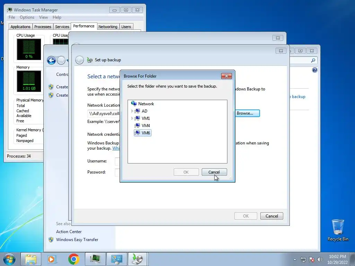
Task: Open Windows Media Player from taskbar
Action: point(51,259)
